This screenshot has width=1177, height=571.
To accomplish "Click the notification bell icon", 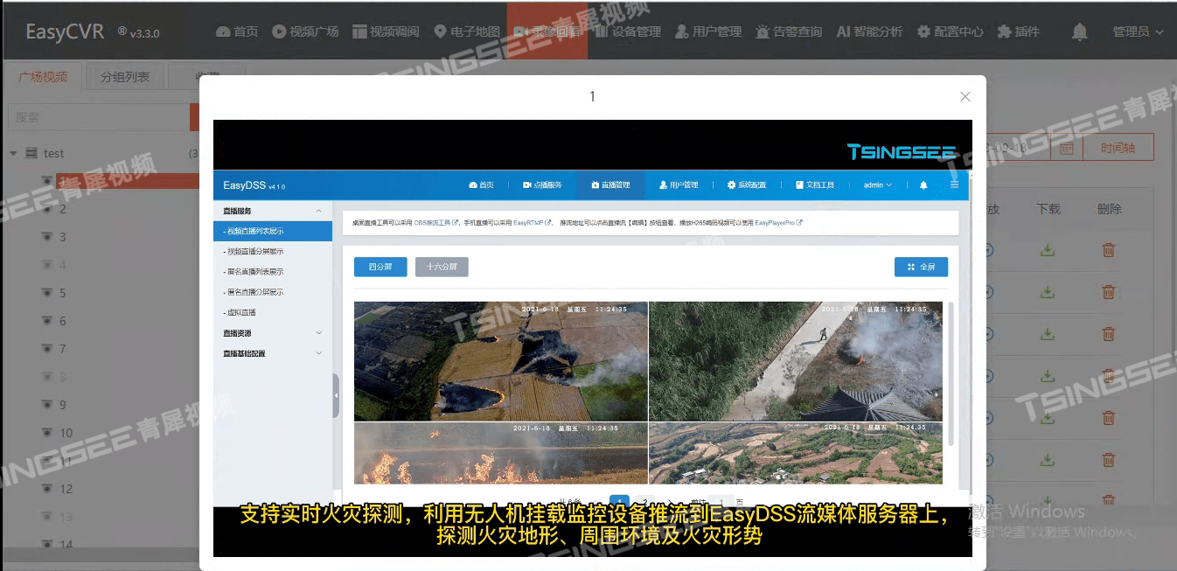I will point(1080,32).
